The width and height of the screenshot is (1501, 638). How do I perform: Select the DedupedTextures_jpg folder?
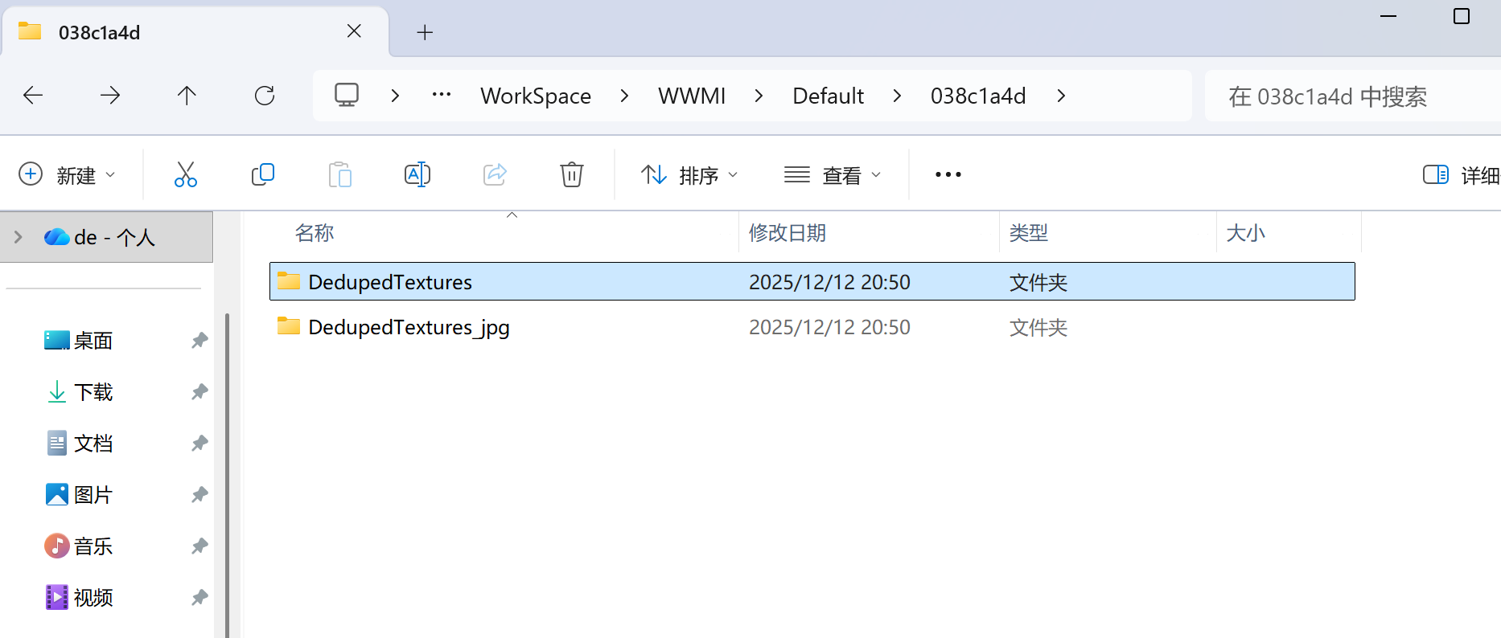(409, 327)
